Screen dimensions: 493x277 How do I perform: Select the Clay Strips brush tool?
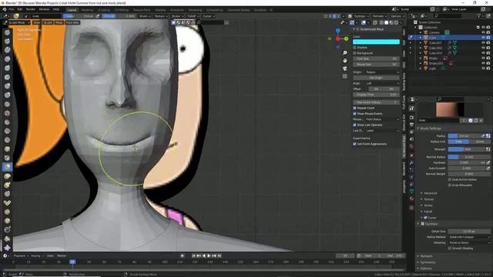click(7, 59)
